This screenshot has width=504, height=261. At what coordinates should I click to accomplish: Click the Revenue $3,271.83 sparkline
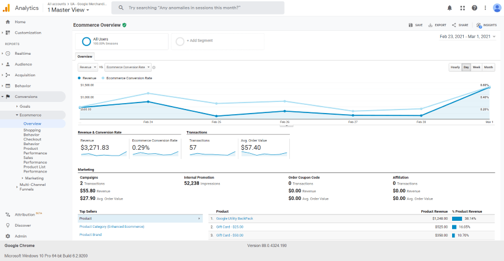tap(103, 154)
